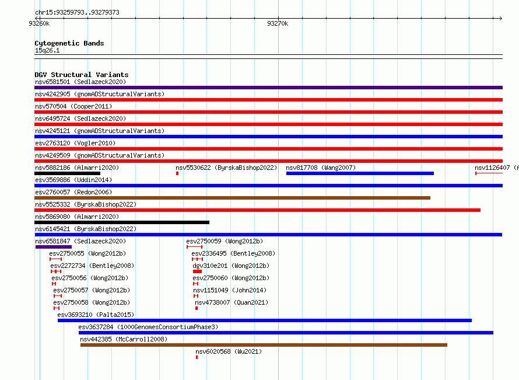Screen dimensions: 519x380
Task: Select the esv2750057 (Wong2012b) variant label
Action: 92,290
